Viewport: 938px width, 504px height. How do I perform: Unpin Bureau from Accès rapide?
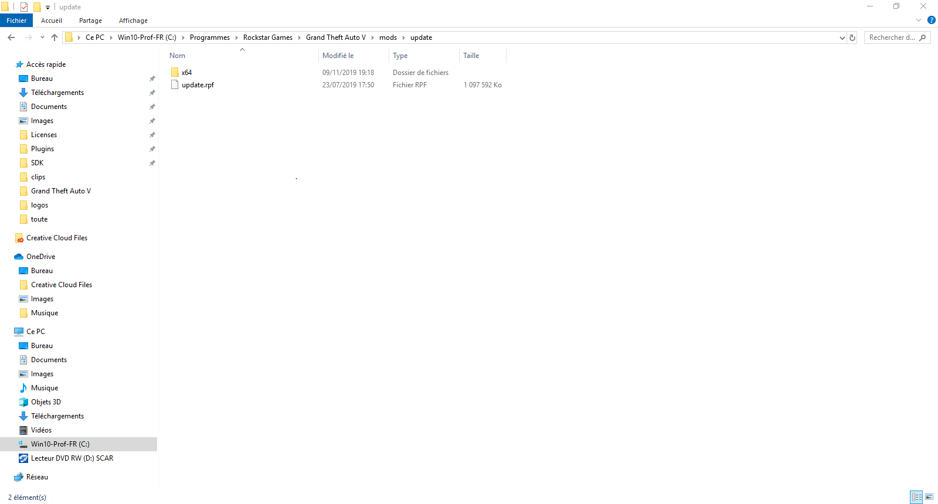tap(152, 79)
